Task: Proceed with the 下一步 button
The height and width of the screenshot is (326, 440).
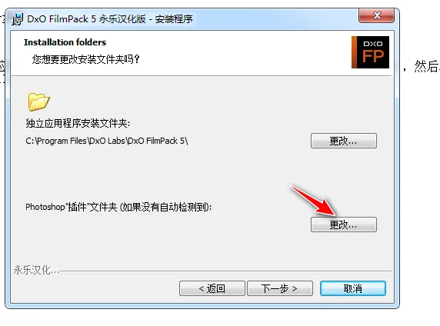Action: pyautogui.click(x=280, y=288)
